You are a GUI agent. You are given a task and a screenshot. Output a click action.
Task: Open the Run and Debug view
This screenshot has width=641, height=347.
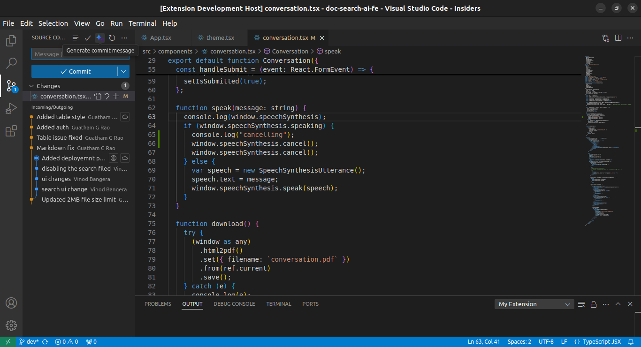[11, 109]
